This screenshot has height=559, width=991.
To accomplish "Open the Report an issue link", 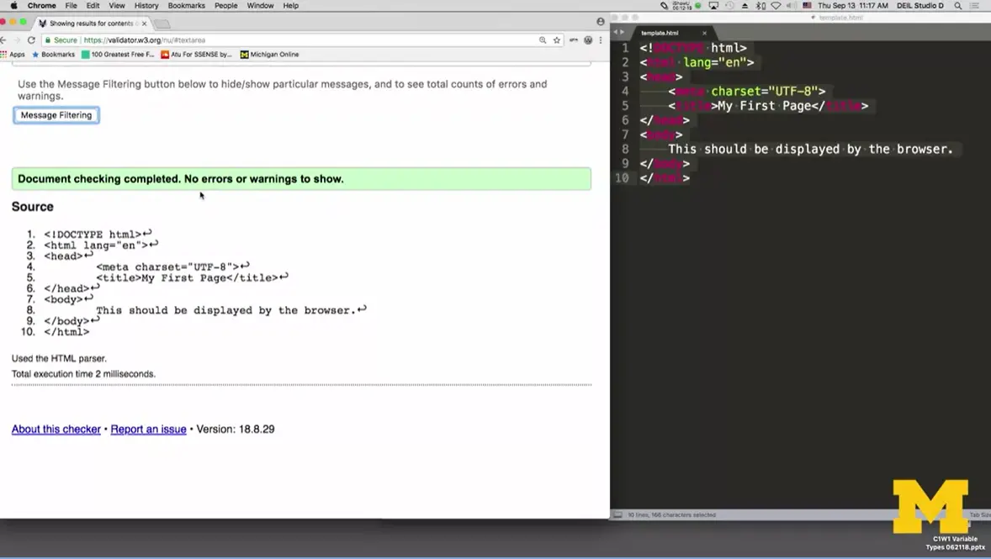I will (x=148, y=429).
